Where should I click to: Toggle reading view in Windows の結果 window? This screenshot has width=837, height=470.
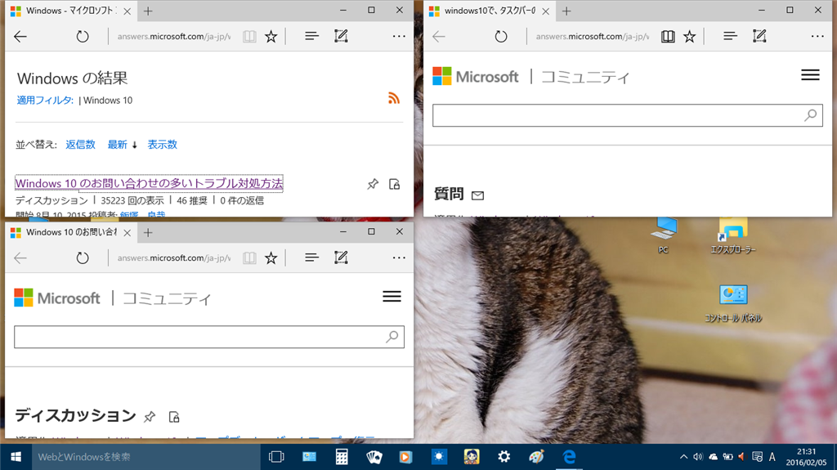249,36
